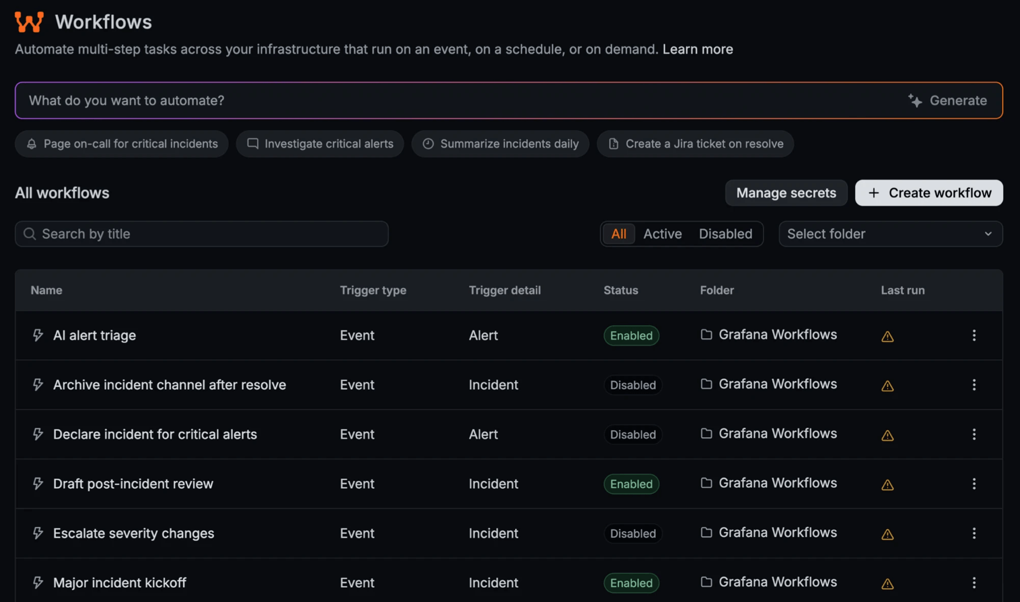
Task: Click the lightning icon for Declare incident row
Action: 38,434
